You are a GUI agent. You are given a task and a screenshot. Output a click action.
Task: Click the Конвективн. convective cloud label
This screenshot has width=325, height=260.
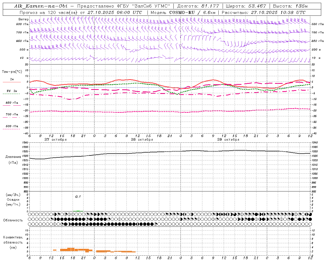point(13,237)
